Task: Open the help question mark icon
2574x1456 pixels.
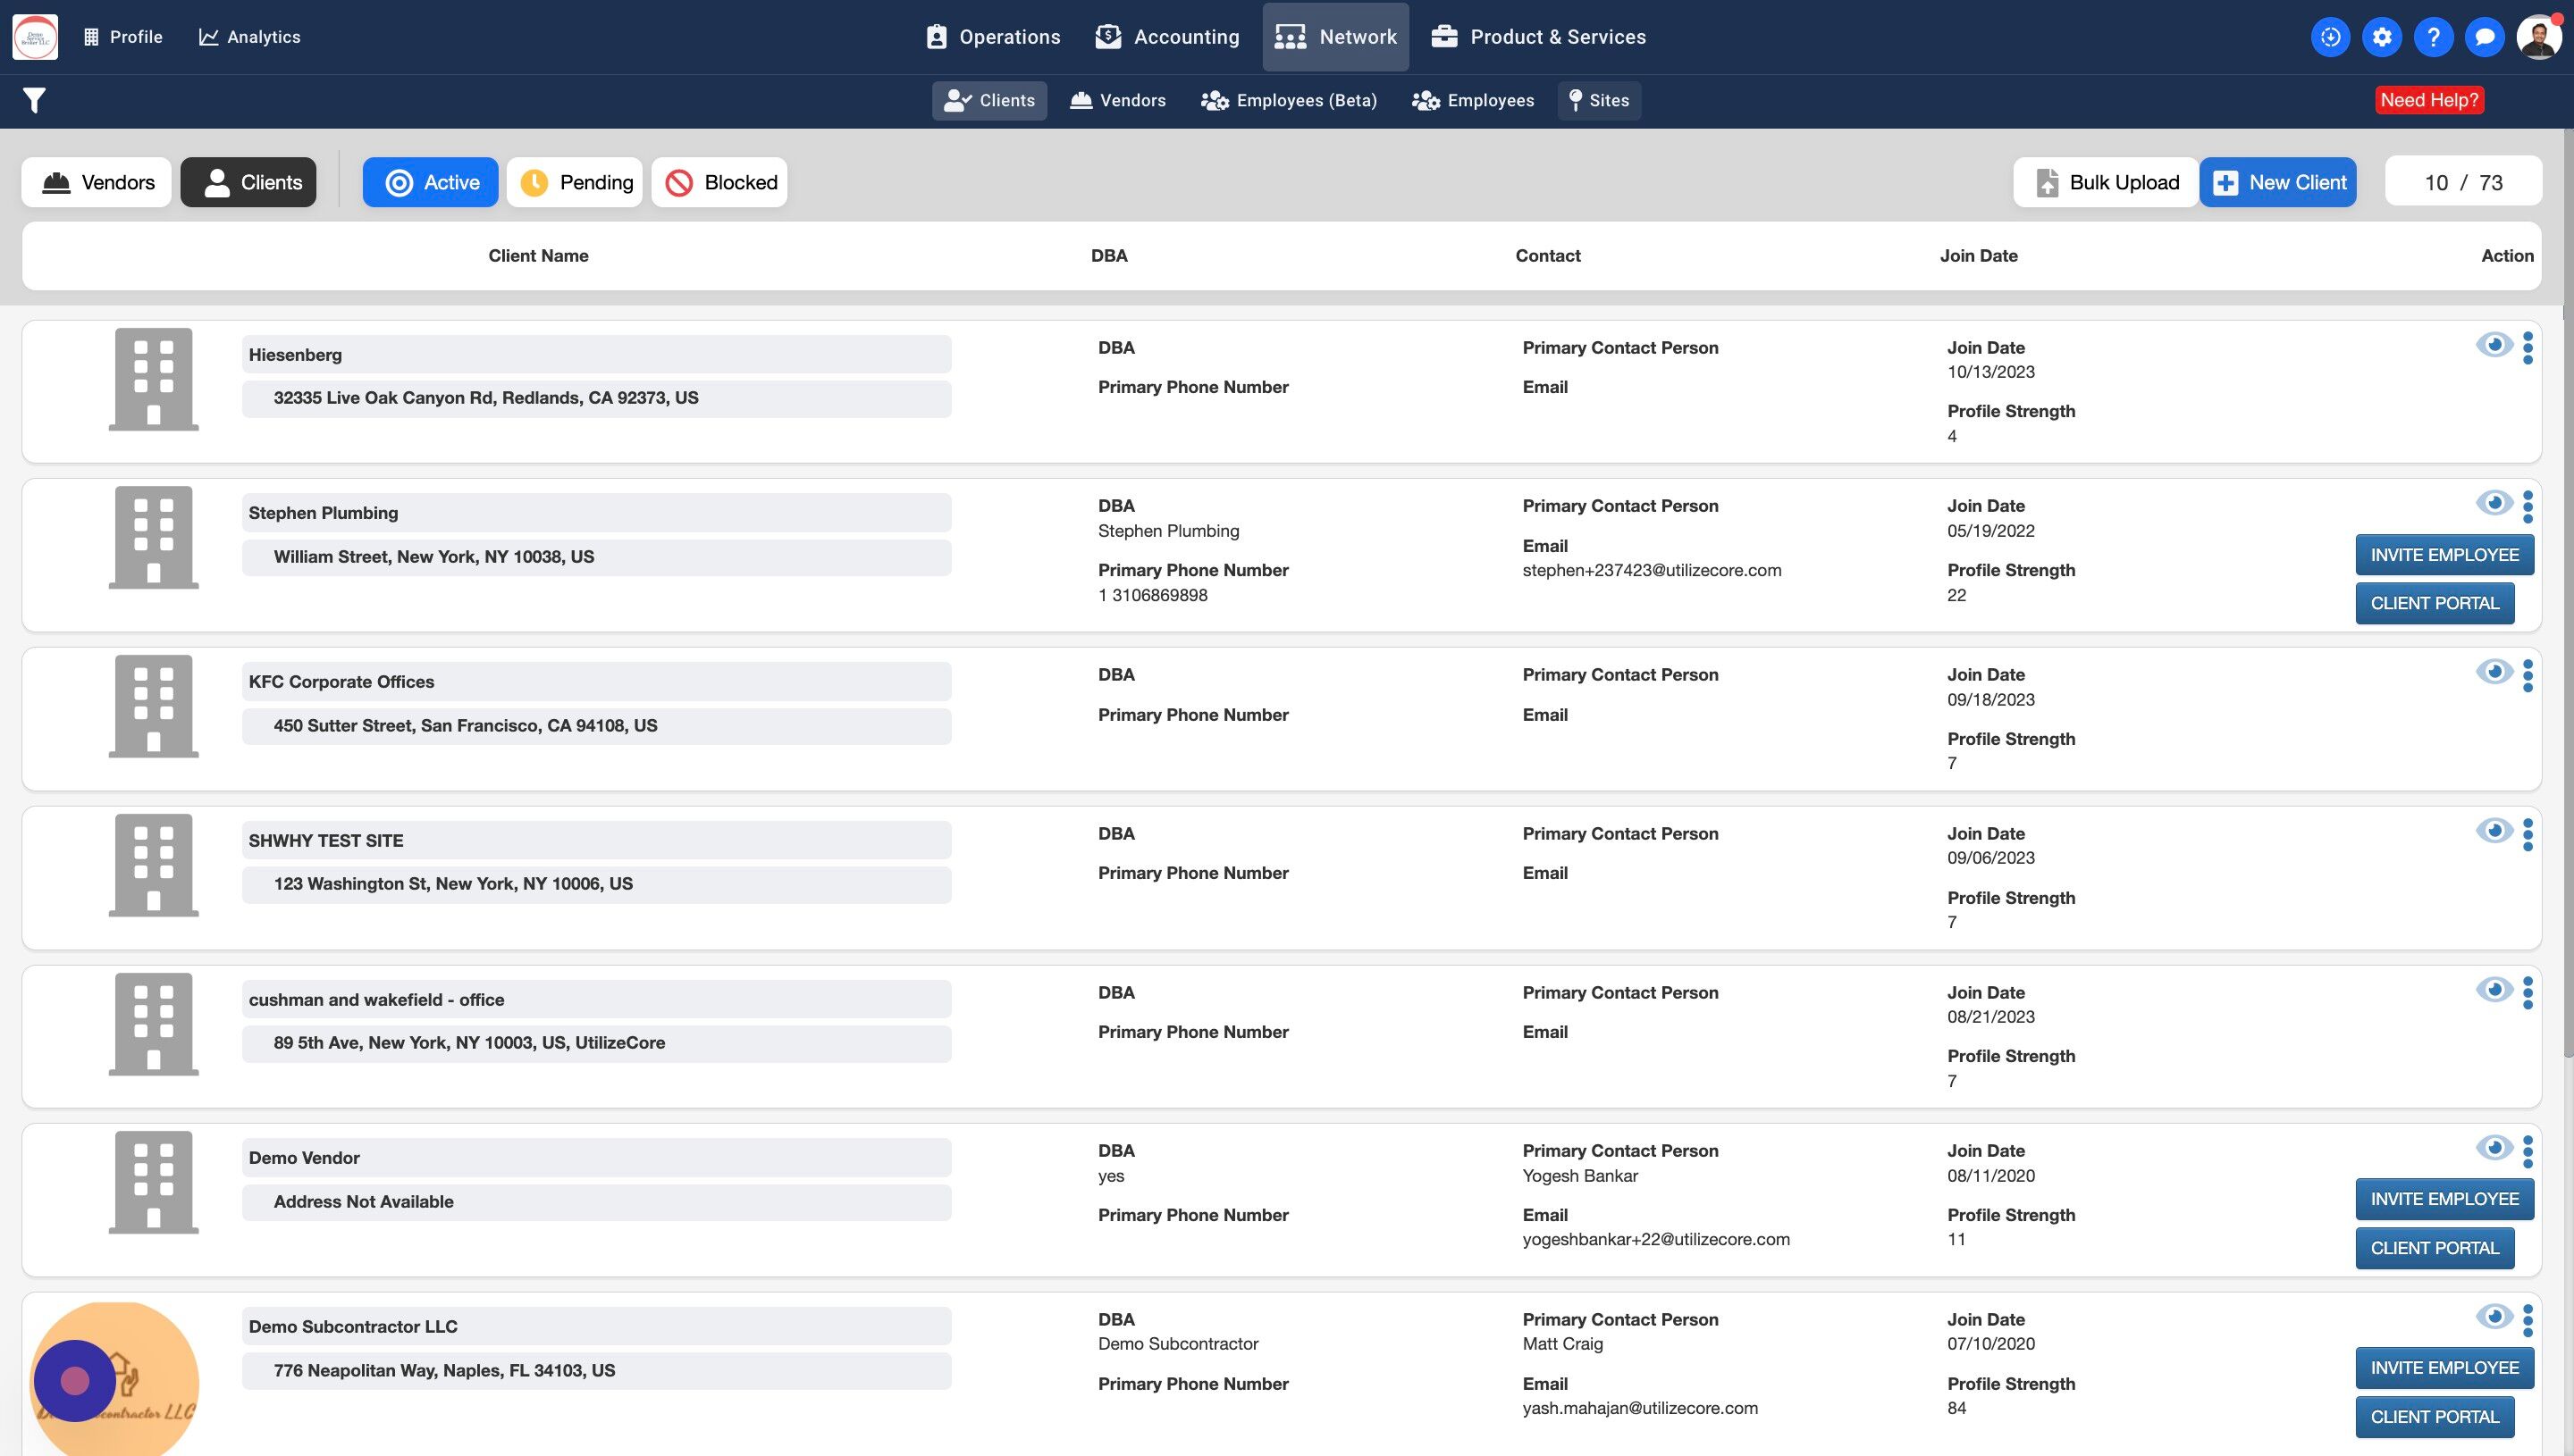Action: pyautogui.click(x=2433, y=37)
